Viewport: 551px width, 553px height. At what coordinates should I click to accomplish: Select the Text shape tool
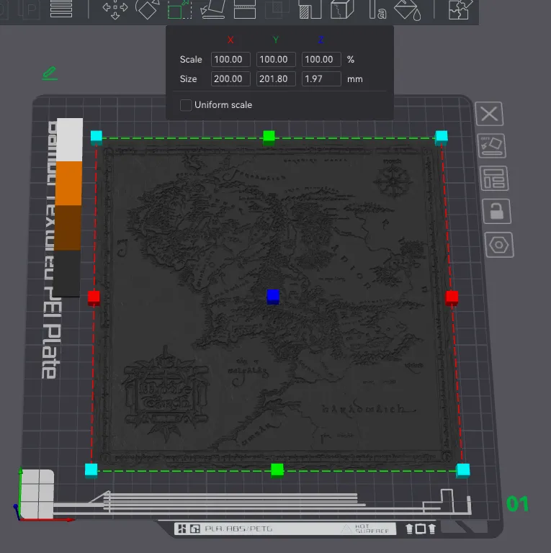(377, 9)
